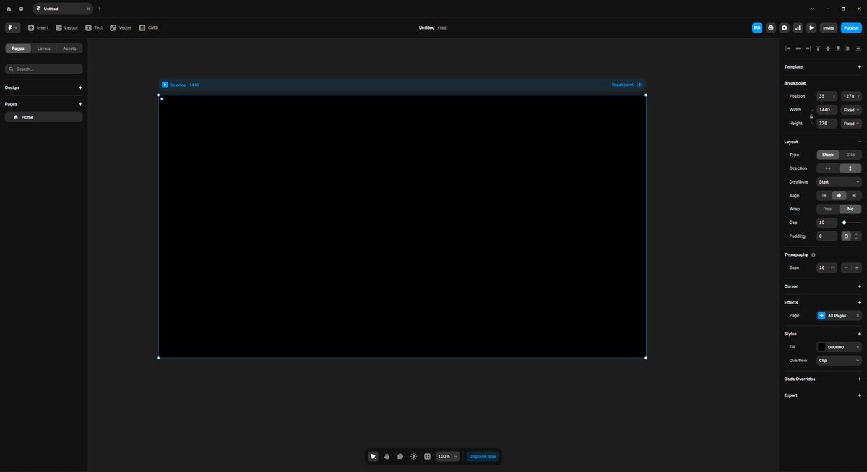Click the Gap slider handle
This screenshot has width=867, height=472.
tap(844, 223)
